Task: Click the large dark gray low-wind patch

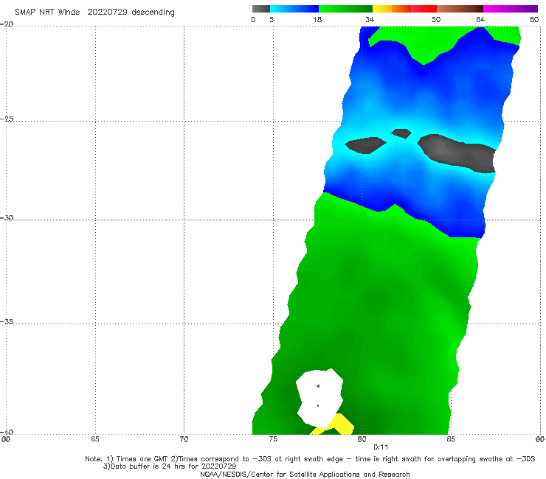Action: point(458,153)
